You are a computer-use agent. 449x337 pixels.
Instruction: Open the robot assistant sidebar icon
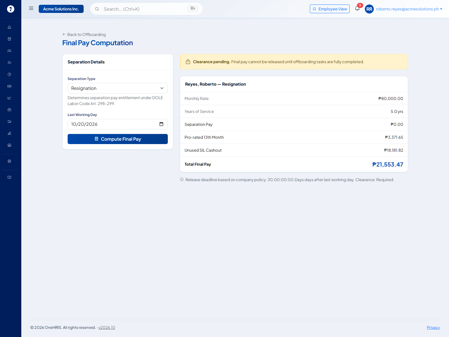click(9, 145)
